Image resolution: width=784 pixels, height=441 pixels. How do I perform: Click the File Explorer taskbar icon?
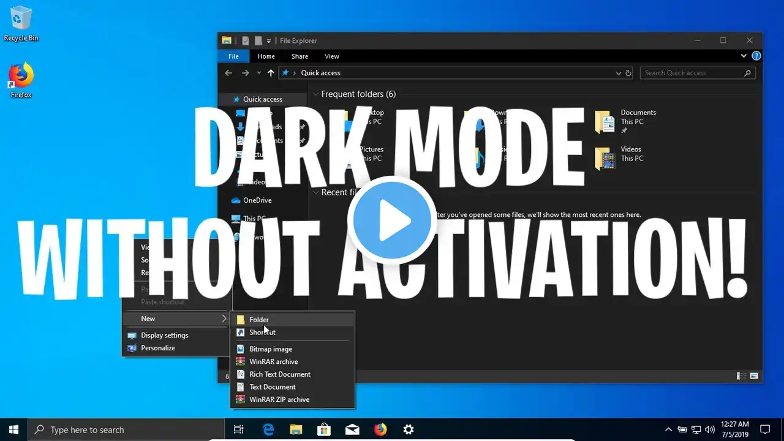(296, 429)
